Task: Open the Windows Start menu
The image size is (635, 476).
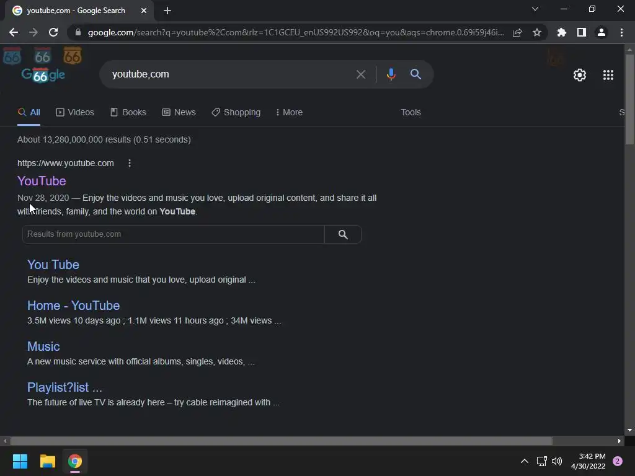Action: pyautogui.click(x=20, y=461)
